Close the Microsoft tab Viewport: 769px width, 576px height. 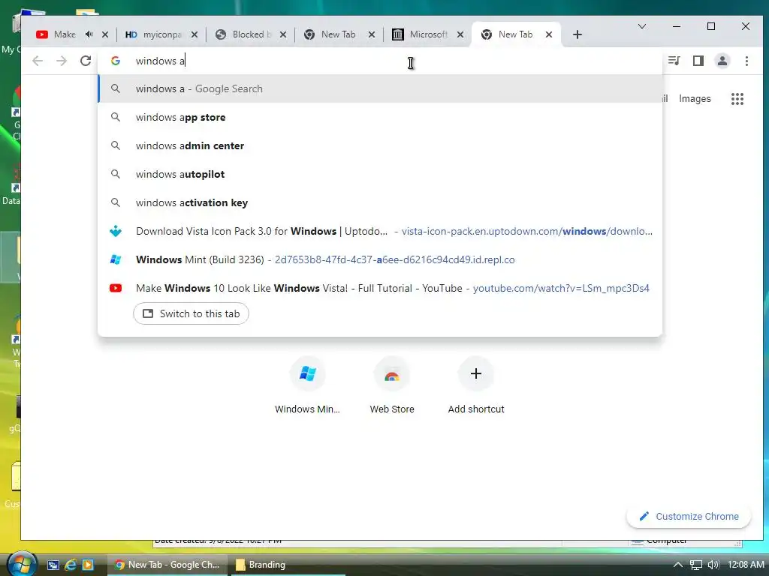point(460,34)
